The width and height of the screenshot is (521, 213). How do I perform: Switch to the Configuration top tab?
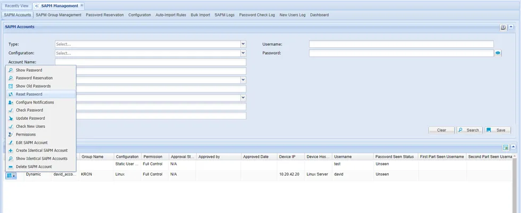coord(139,15)
